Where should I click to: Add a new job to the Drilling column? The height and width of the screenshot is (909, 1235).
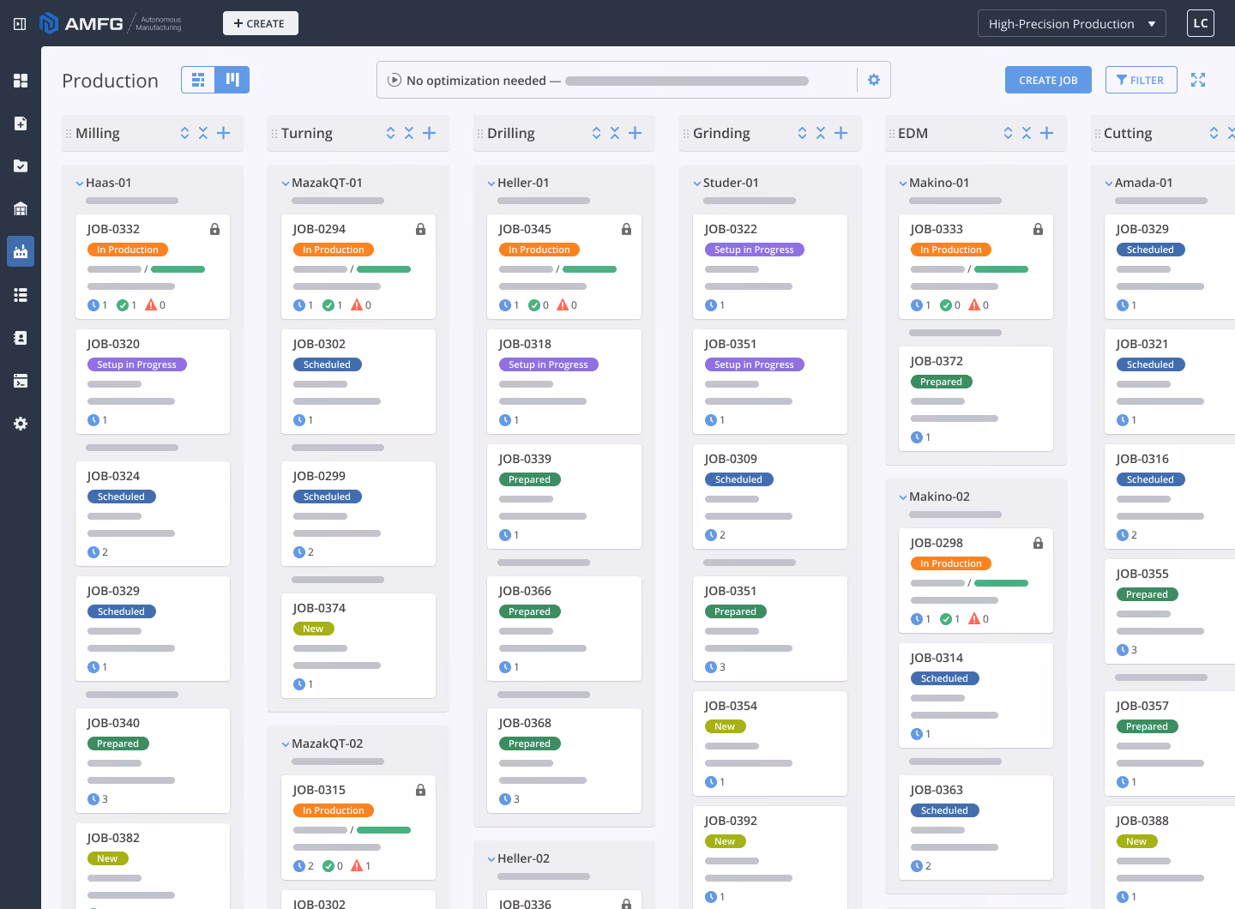635,133
